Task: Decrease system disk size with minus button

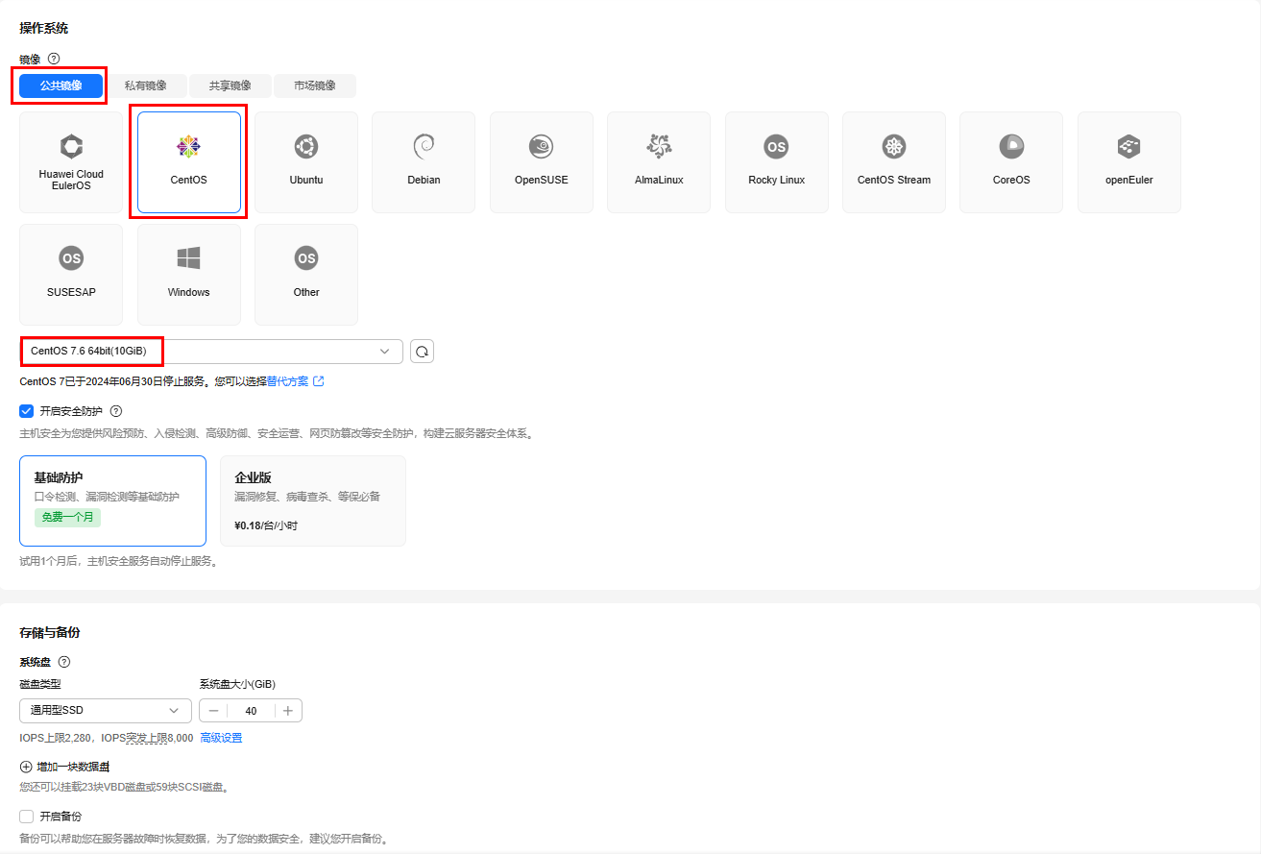Action: [x=213, y=711]
